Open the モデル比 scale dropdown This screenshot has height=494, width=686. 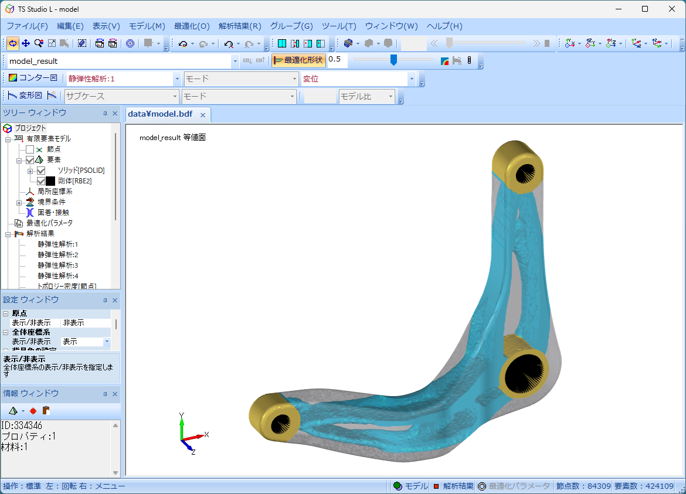pos(390,96)
